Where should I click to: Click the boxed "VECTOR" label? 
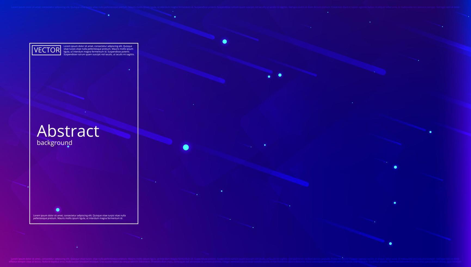[x=46, y=50]
